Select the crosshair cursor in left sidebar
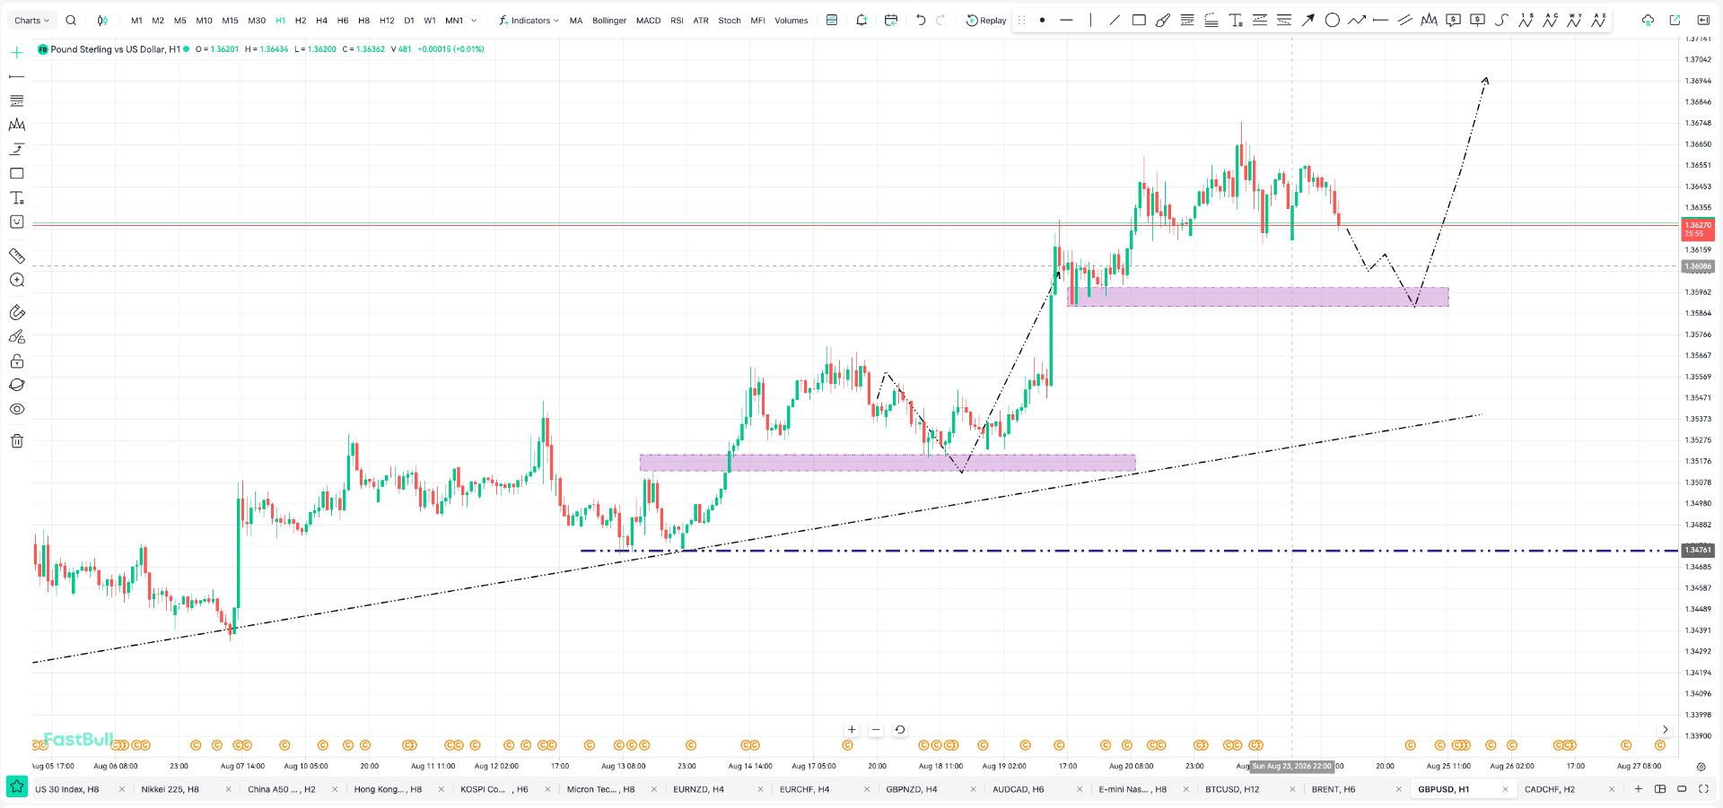 (x=16, y=53)
